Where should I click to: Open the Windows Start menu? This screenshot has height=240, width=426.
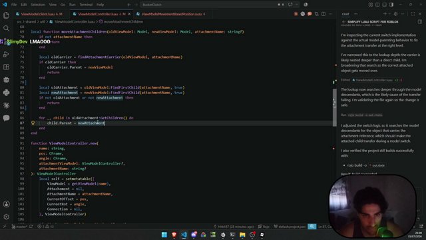click(x=164, y=235)
